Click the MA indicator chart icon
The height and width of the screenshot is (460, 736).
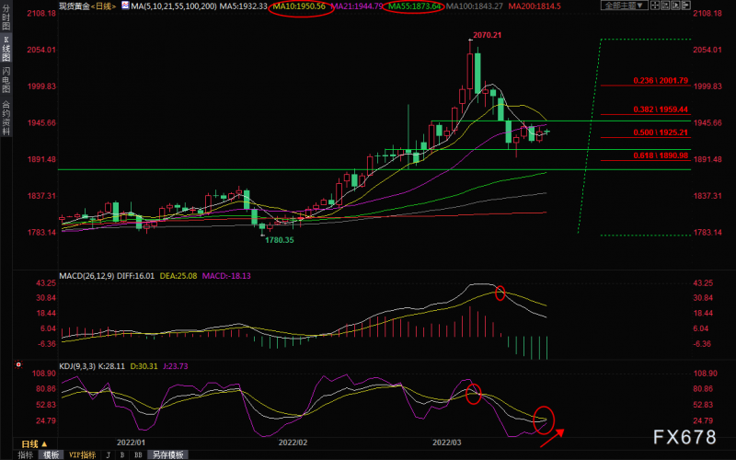coord(125,6)
